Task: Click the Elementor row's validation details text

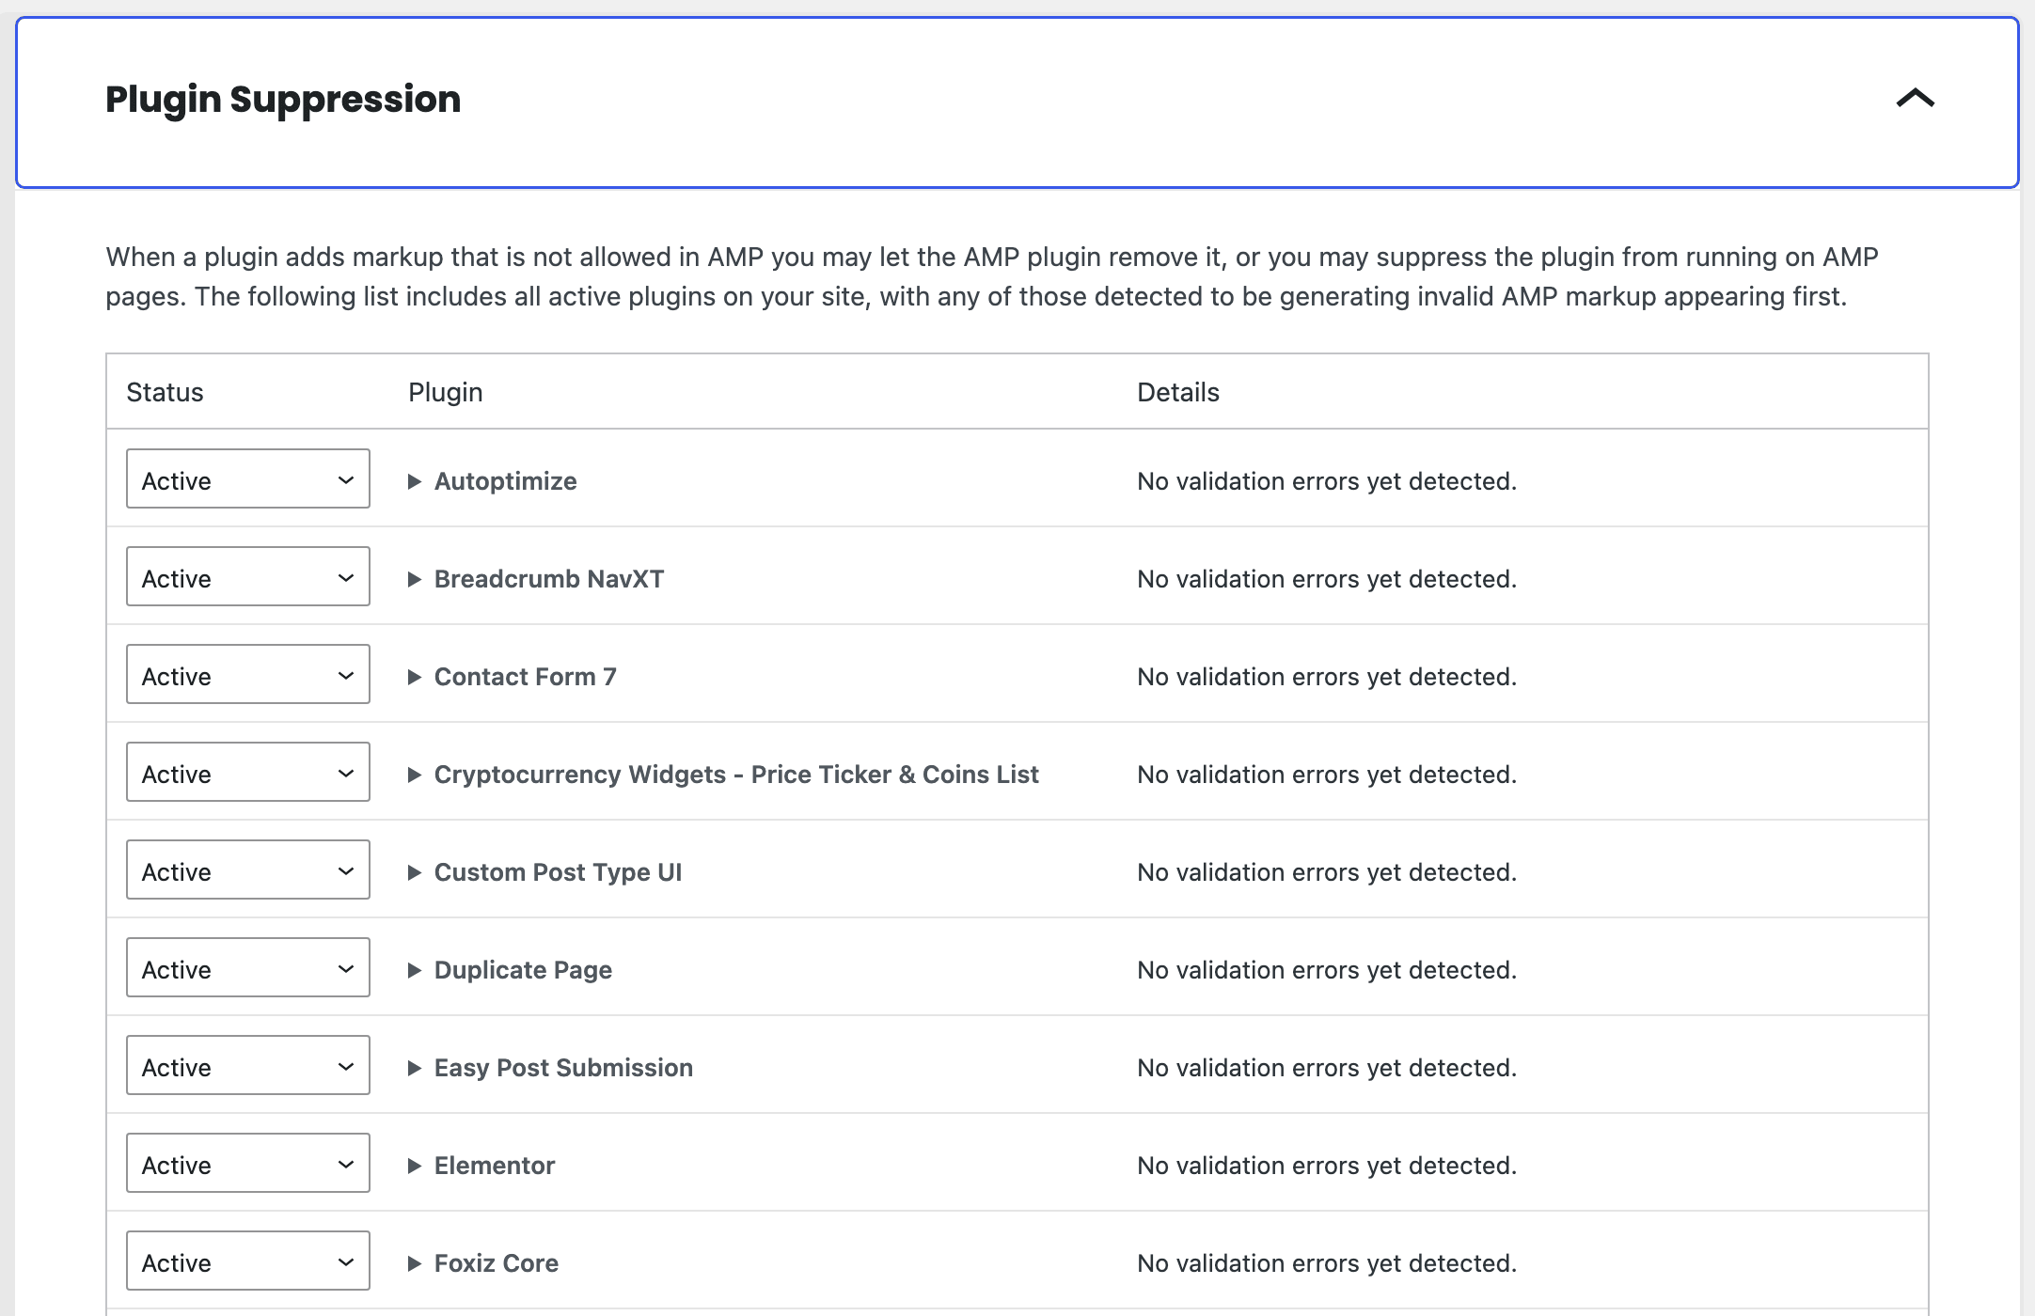Action: 1327,1166
